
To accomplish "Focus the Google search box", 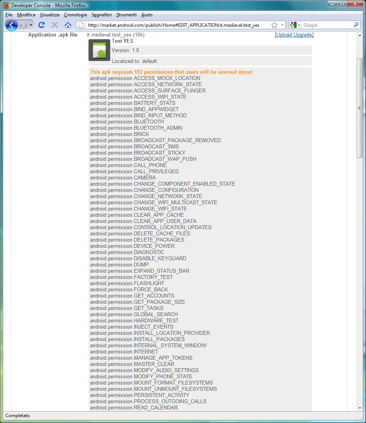I will click(327, 25).
